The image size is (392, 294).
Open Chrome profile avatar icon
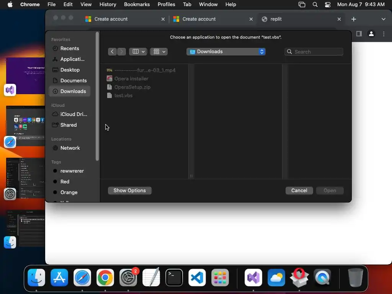371,34
